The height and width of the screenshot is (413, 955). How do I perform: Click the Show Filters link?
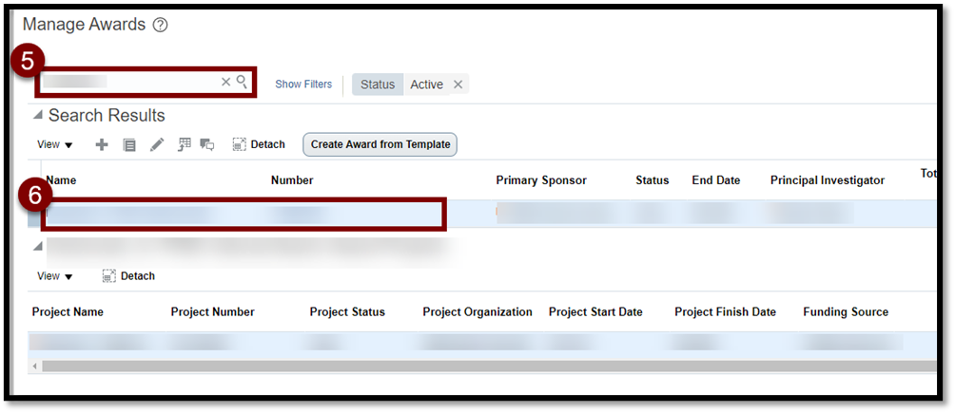303,84
